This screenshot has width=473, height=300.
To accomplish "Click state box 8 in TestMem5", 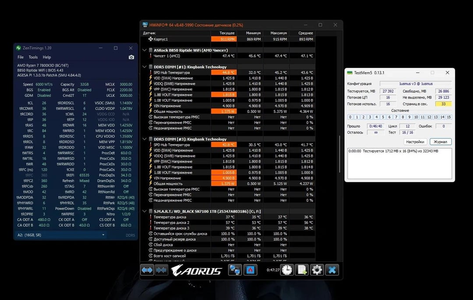I will pyautogui.click(x=403, y=117).
